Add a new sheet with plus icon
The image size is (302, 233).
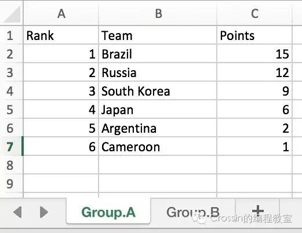pyautogui.click(x=257, y=210)
